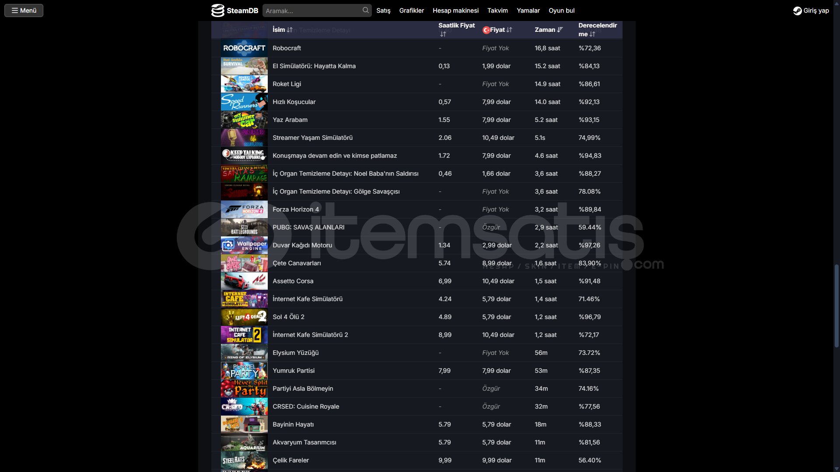Open the Çelik Fareler link
Viewport: 840px width, 472px height.
coord(290,460)
